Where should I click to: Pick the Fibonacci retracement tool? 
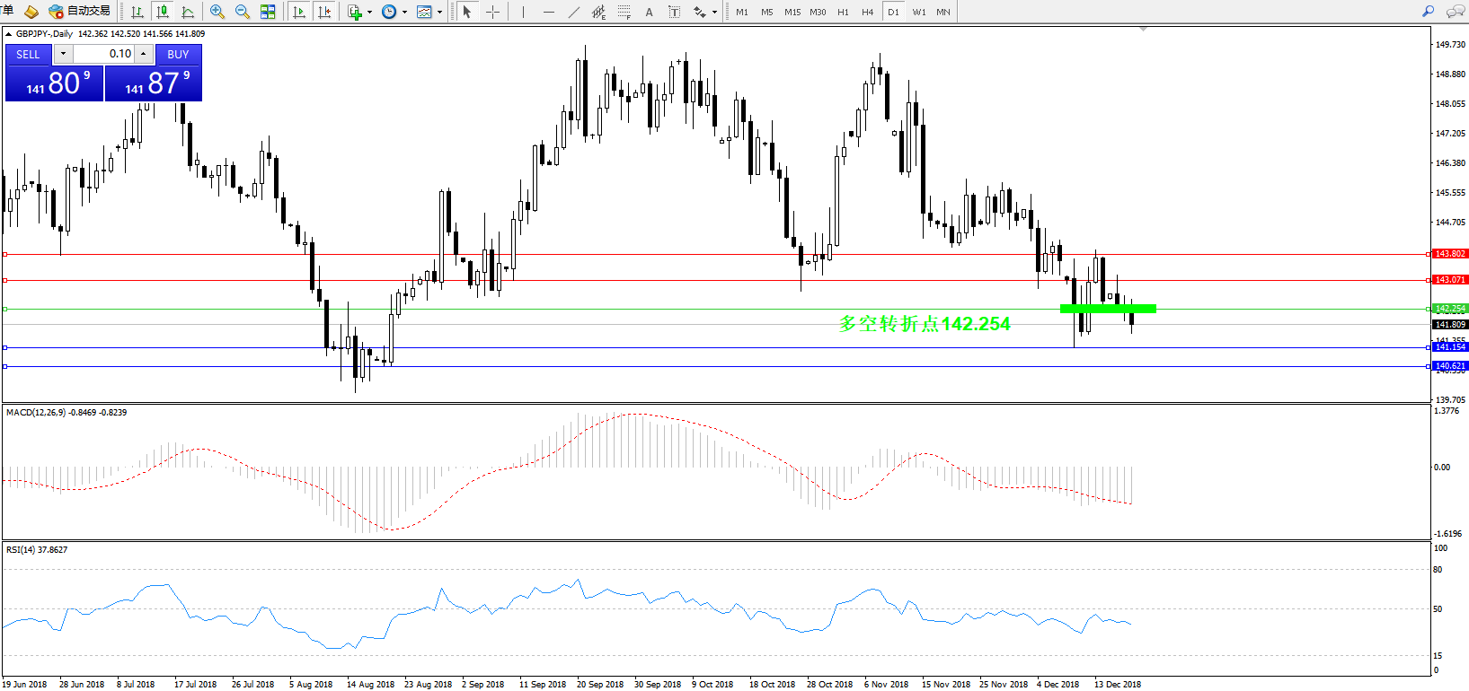(x=624, y=12)
